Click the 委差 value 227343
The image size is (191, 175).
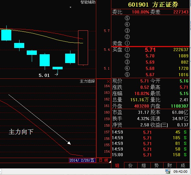pos(181,12)
